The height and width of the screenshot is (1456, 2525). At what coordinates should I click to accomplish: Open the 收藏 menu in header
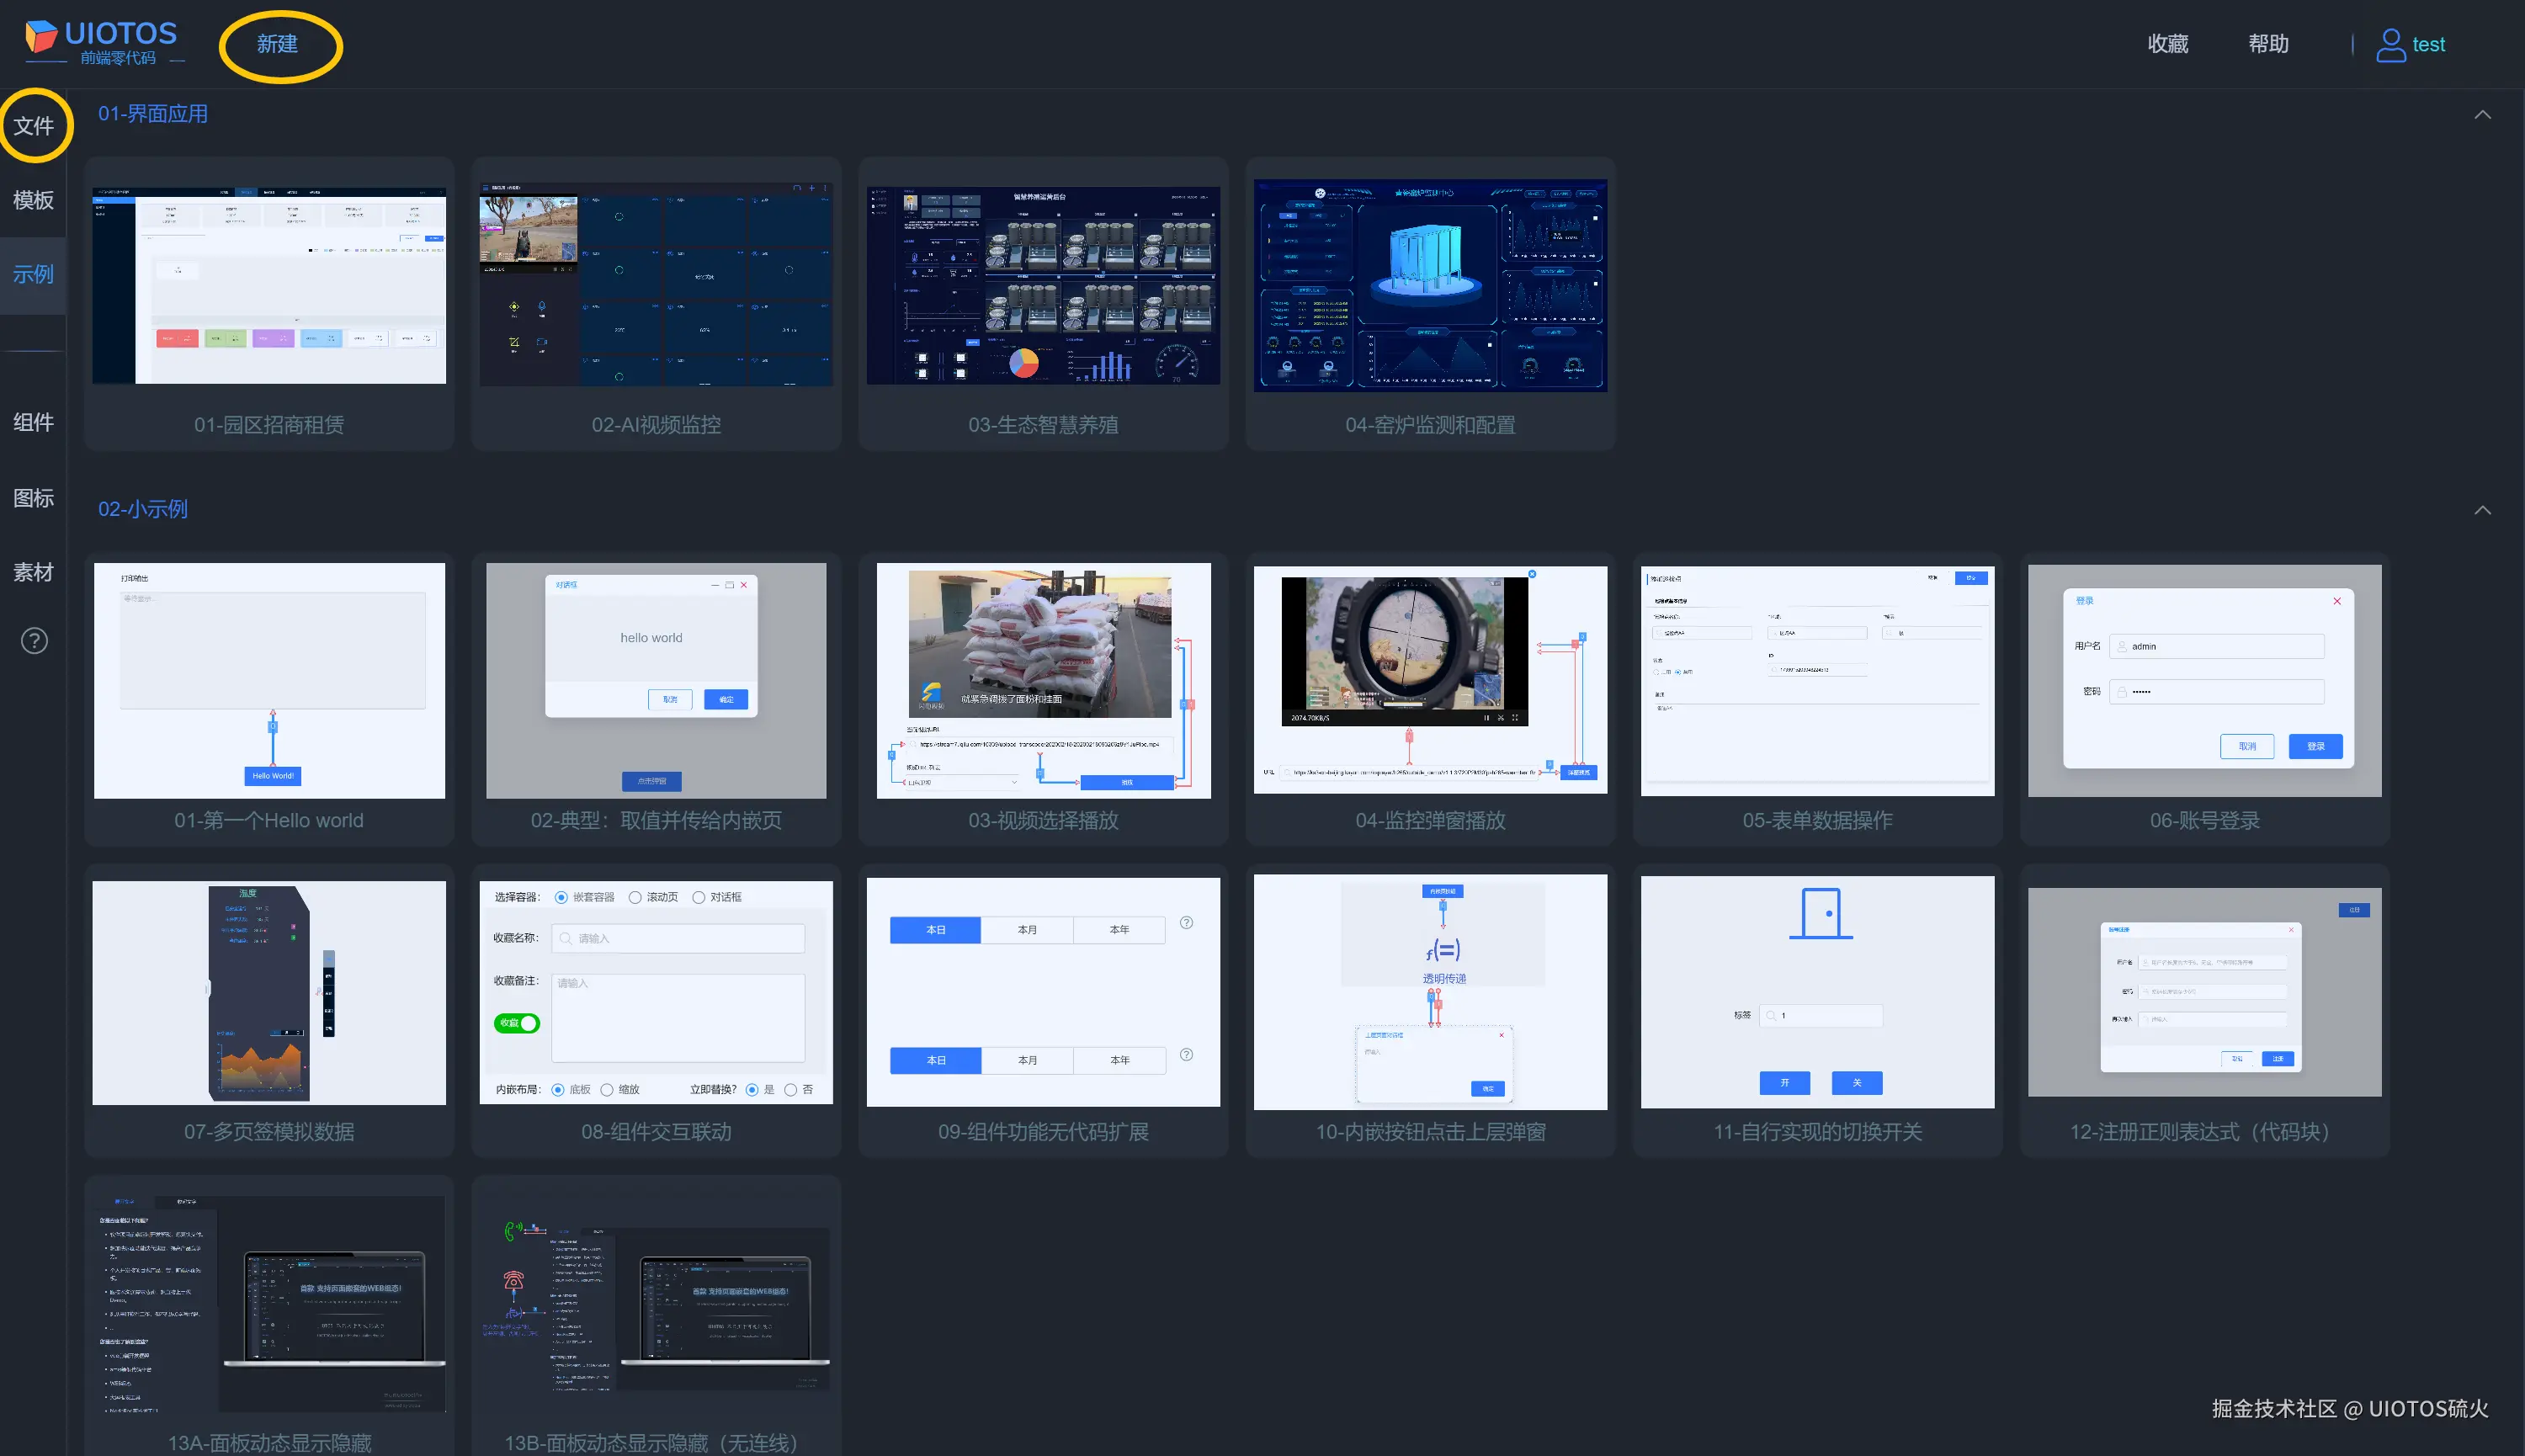point(2168,44)
